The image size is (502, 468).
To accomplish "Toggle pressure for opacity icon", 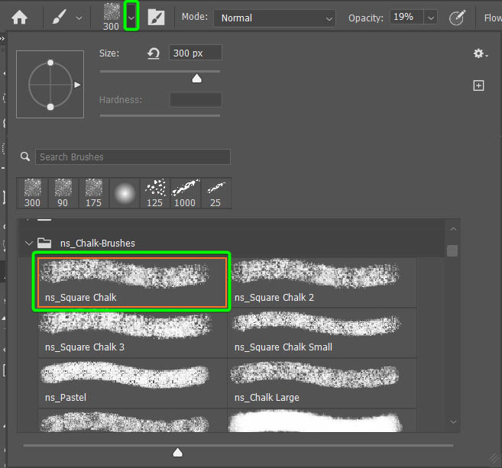I will [x=457, y=18].
